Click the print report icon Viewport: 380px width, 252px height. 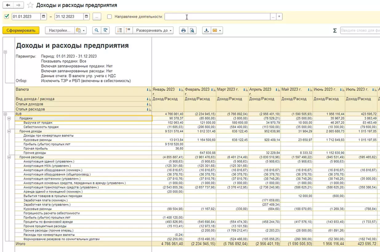point(184,30)
